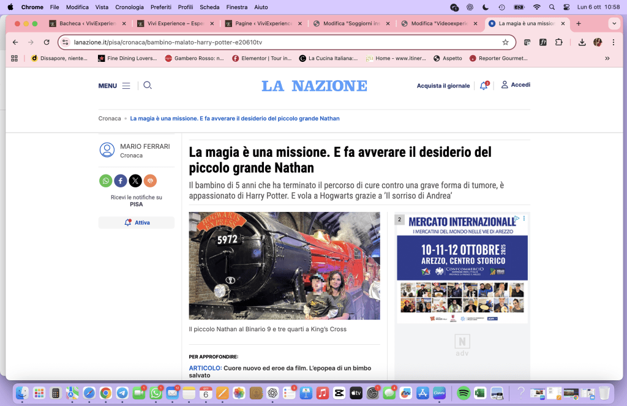627x406 pixels.
Task: Share the article on X
Action: [x=135, y=181]
